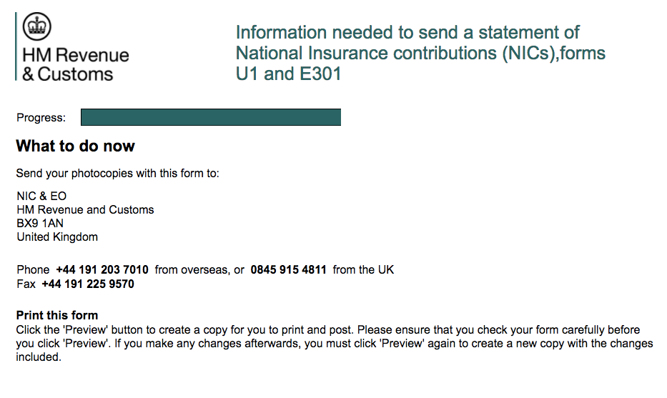Screen dimensions: 667x398
Task: Click the BX9 1AN postcode
Action: click(x=40, y=224)
